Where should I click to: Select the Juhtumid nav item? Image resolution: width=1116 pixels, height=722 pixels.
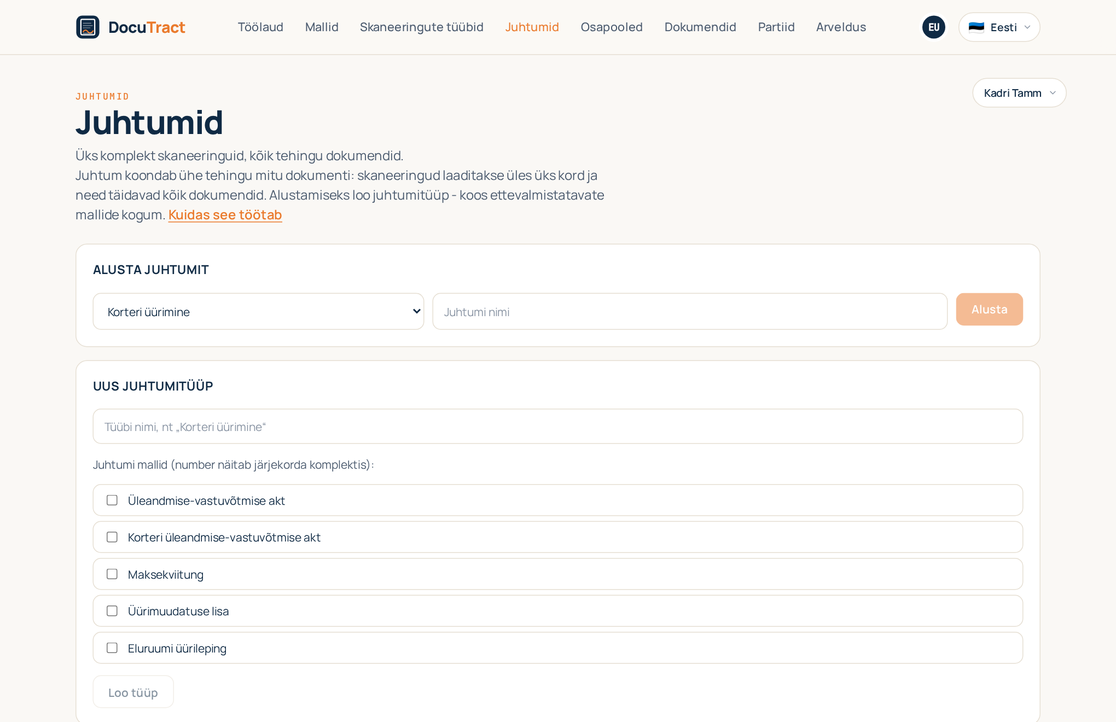pos(532,27)
